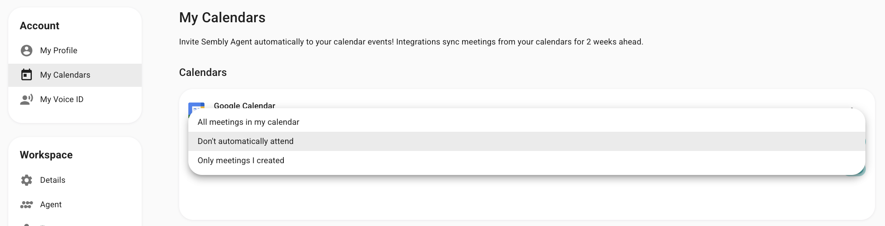Click the Agent dots icon
The height and width of the screenshot is (226, 885).
coord(27,205)
